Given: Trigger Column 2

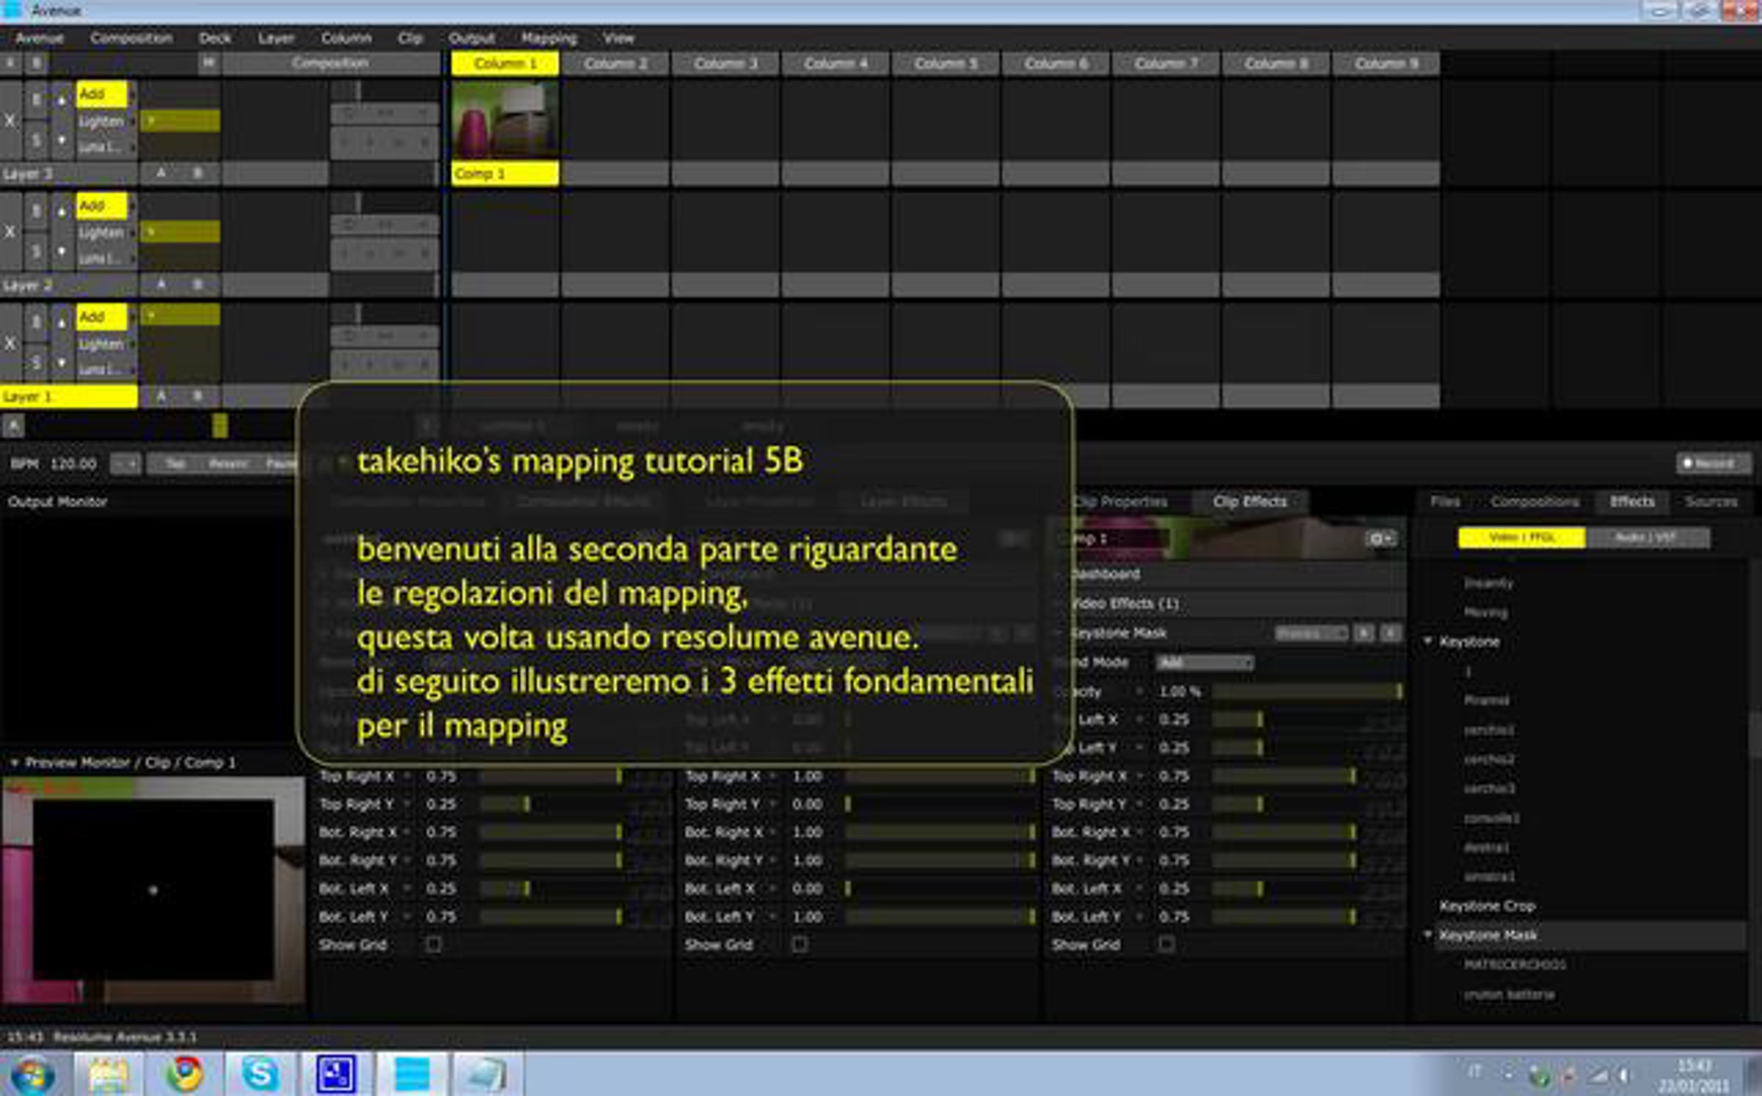Looking at the screenshot, I should (615, 64).
